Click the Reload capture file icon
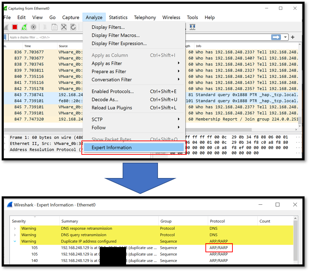 pyautogui.click(x=73, y=27)
